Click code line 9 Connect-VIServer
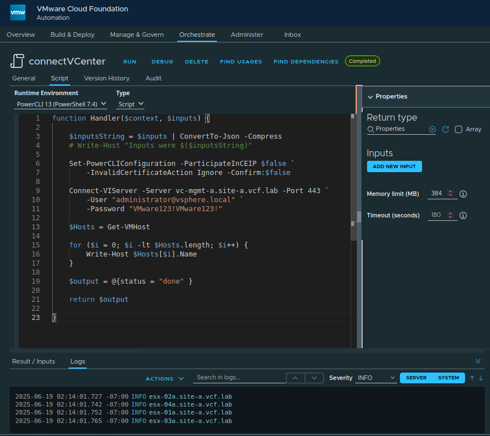Screen dimensions: 490x436 199,191
